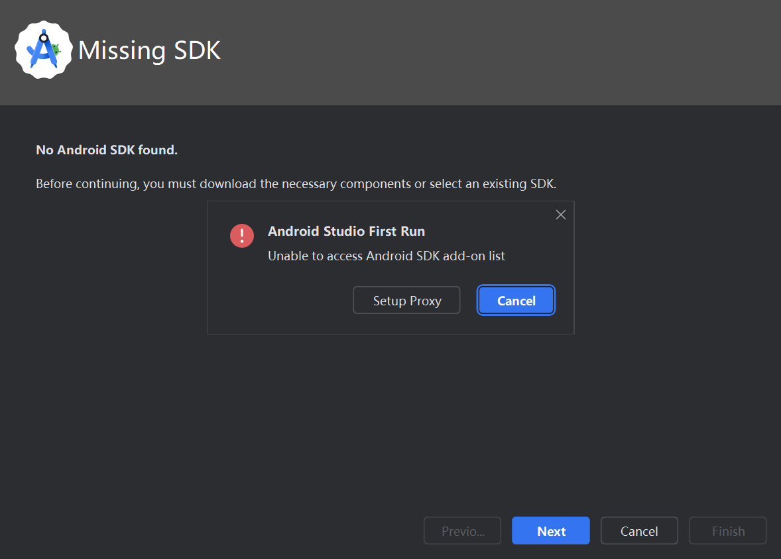Open the Setup Proxy settings
The width and height of the screenshot is (781, 559).
click(407, 300)
